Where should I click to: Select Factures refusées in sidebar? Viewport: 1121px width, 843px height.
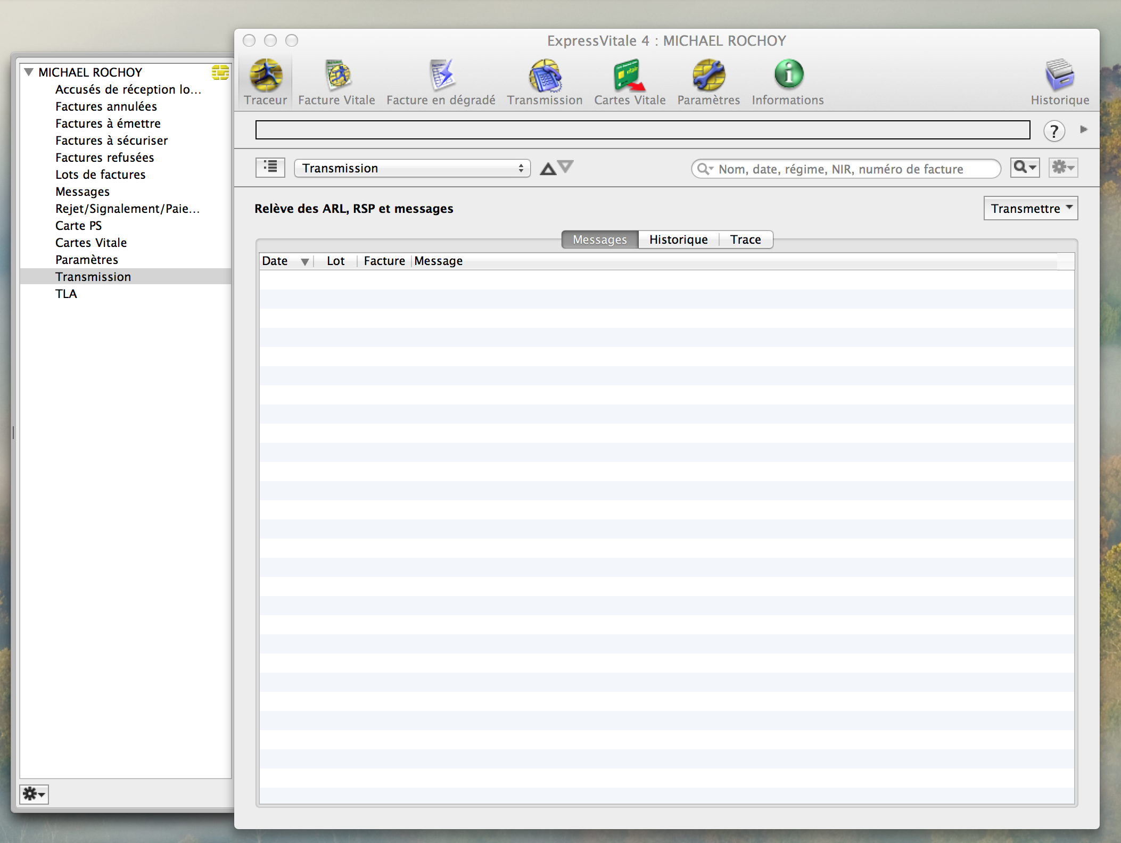pos(105,158)
